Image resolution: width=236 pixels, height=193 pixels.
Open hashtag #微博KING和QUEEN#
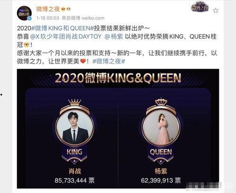tap(62, 28)
